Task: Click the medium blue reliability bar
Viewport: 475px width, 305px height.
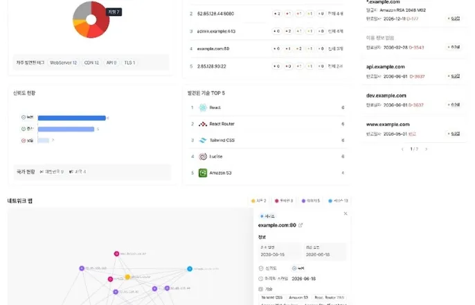Action: [66, 129]
